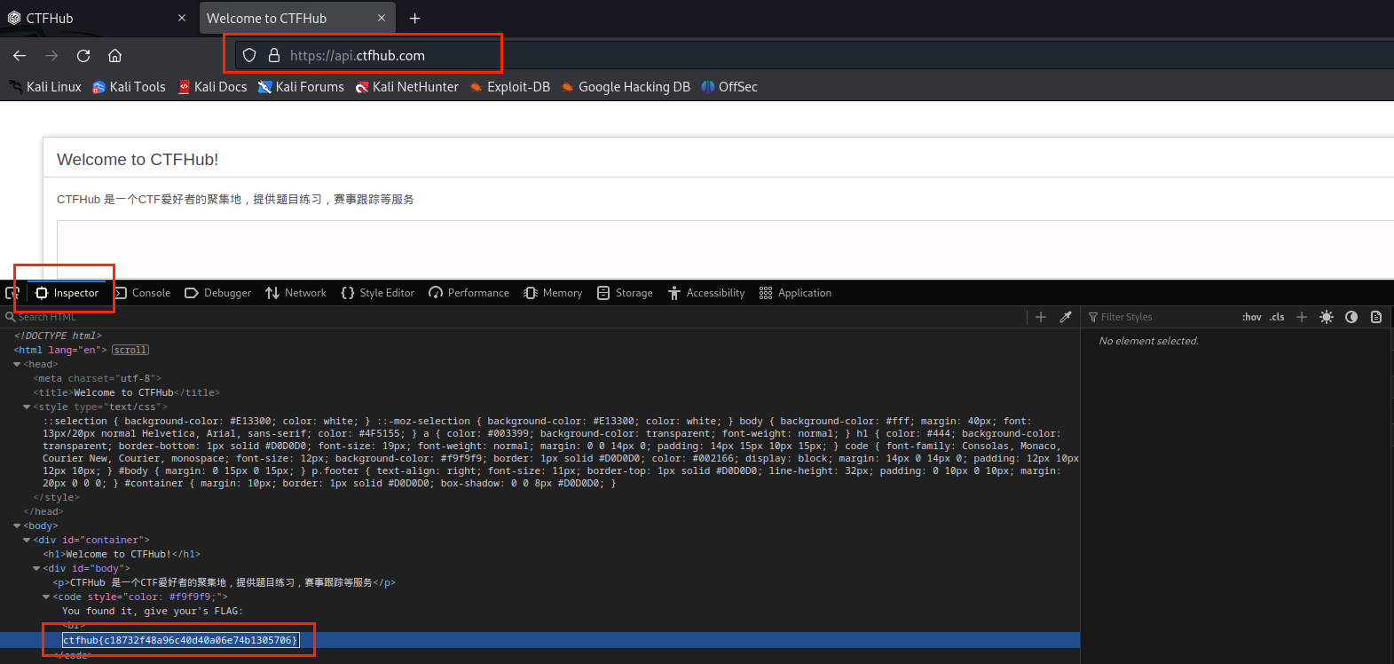This screenshot has height=664, width=1394.
Task: Collapse the div id="body" node
Action: coord(36,568)
